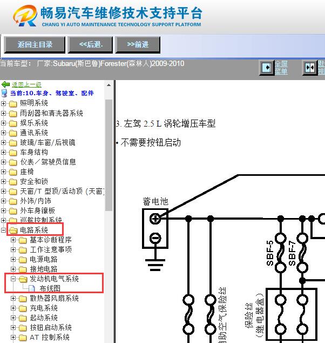Image resolution: width=325 pixels, height=343 pixels.
Task: Click the 安全和锁 folder icon
Action: 13,182
